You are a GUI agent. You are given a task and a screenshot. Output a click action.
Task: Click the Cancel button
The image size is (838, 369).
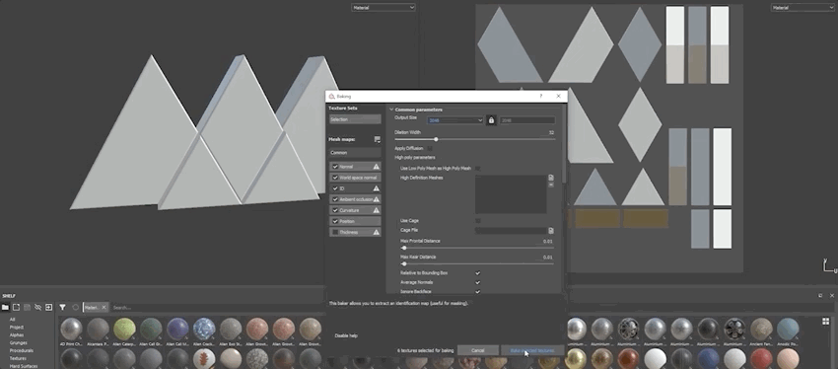tap(478, 351)
